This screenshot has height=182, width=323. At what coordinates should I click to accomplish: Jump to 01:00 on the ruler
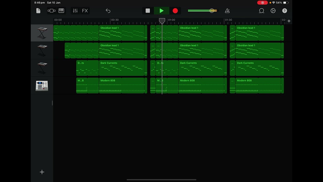[172, 20]
